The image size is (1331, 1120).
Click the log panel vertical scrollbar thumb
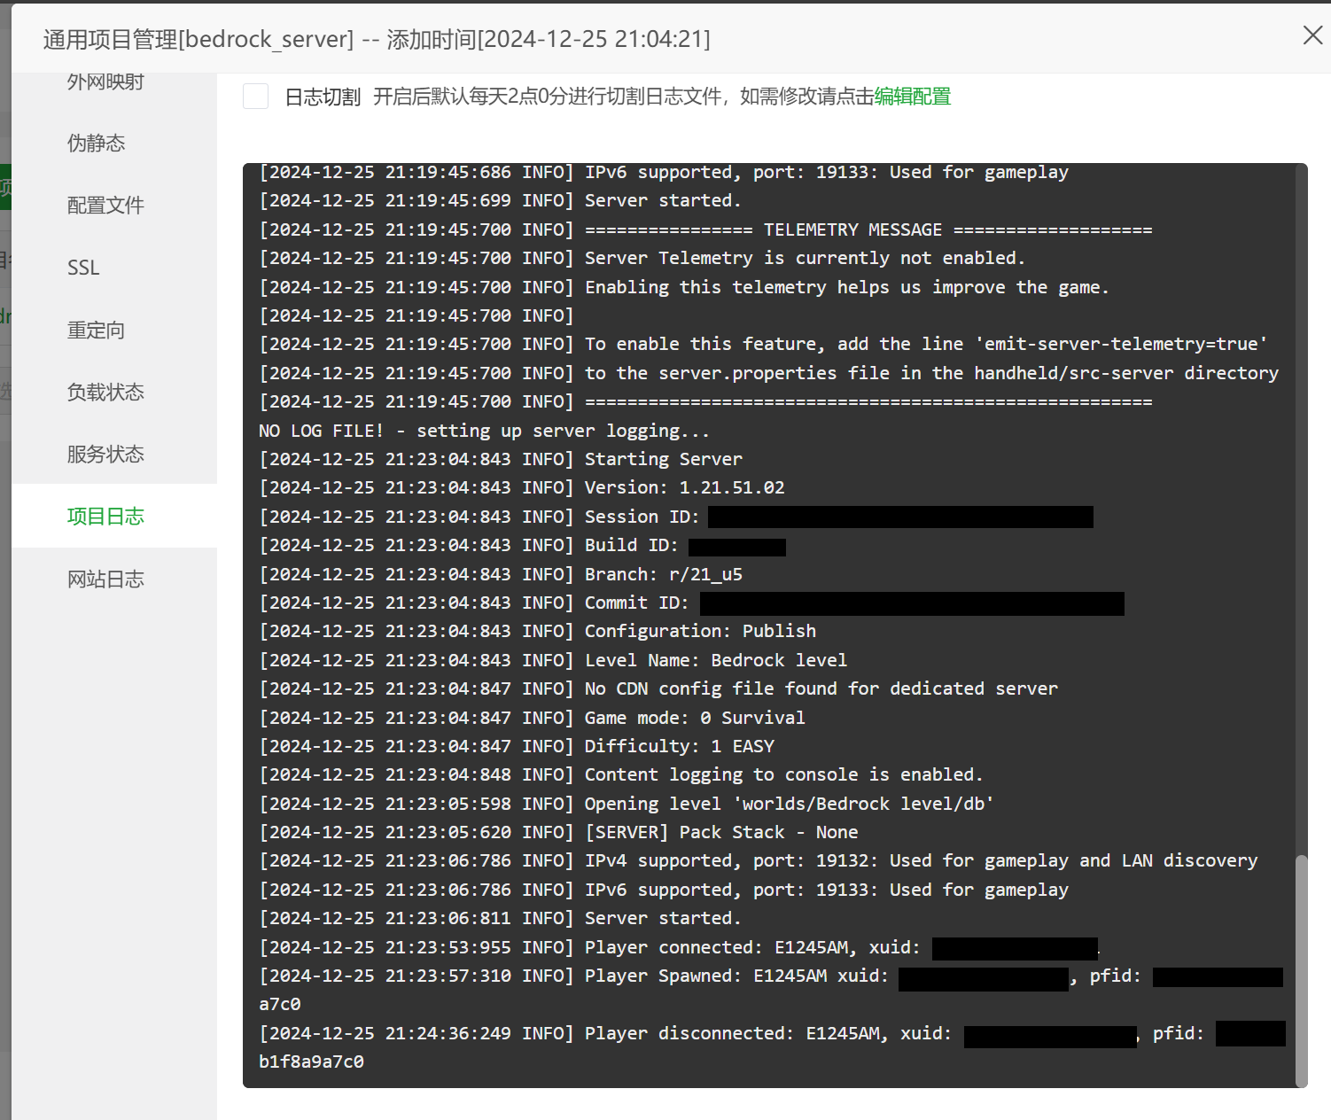1301,970
